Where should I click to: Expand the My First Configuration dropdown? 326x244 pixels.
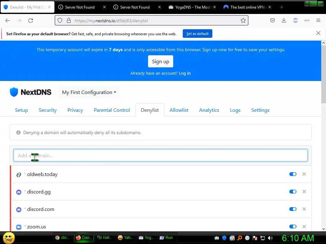[x=89, y=92]
